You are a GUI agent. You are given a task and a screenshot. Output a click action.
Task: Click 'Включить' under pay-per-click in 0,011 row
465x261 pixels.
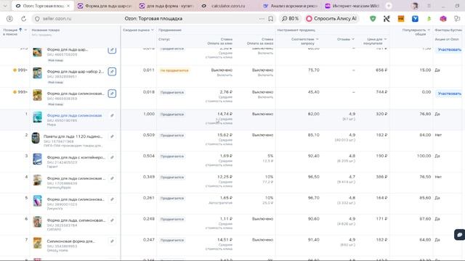coord(225,75)
